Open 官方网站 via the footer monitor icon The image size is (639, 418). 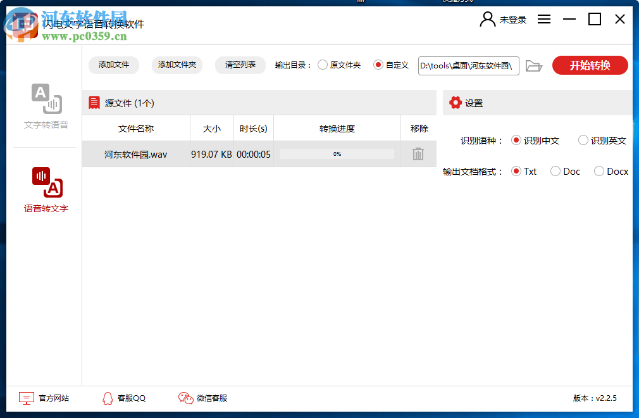[25, 398]
